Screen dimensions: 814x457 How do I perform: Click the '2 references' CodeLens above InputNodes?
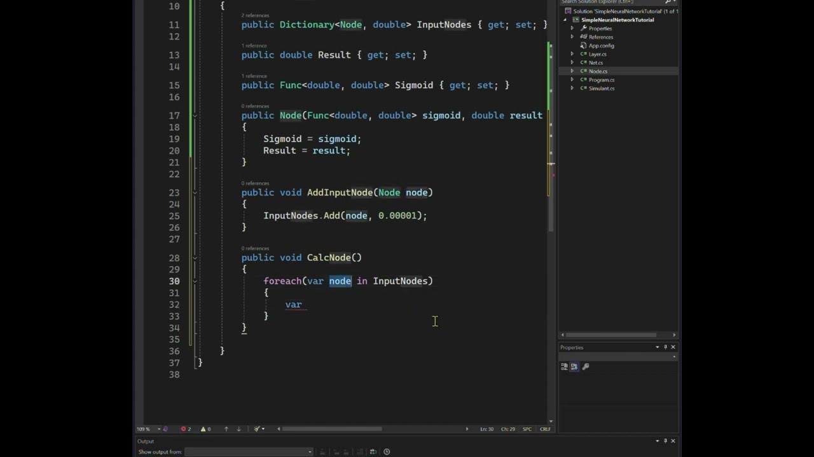pos(255,15)
